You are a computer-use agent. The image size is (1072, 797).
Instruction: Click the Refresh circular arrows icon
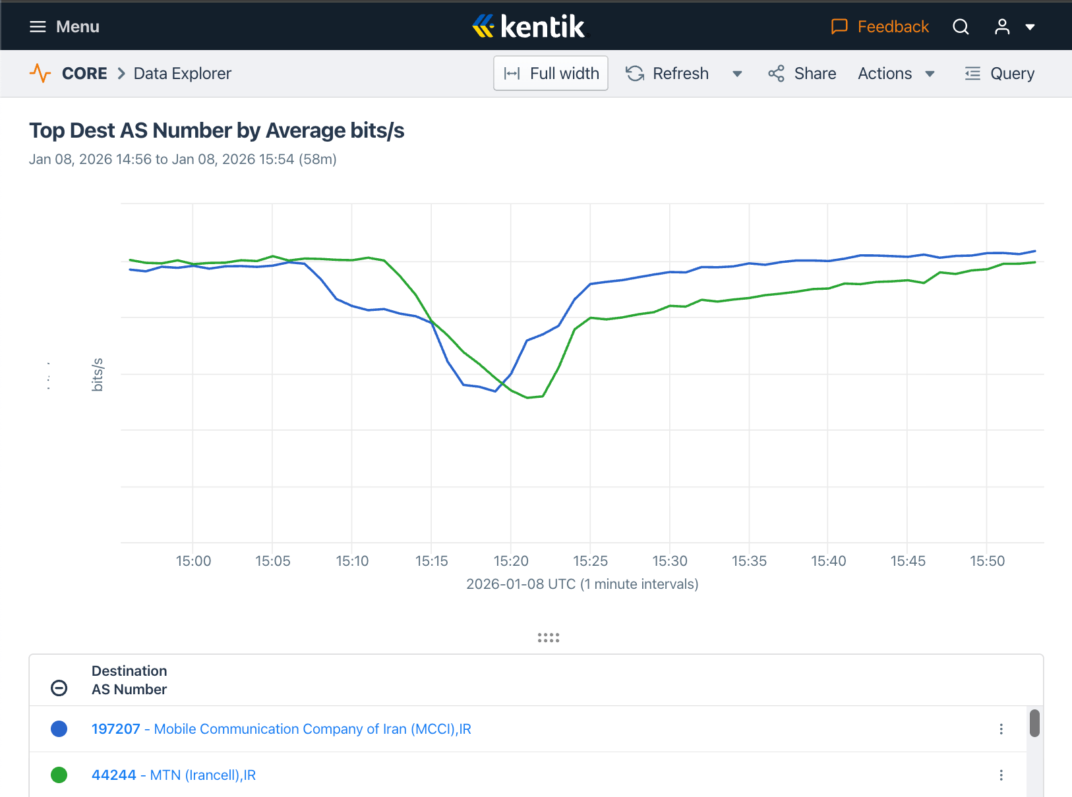635,73
